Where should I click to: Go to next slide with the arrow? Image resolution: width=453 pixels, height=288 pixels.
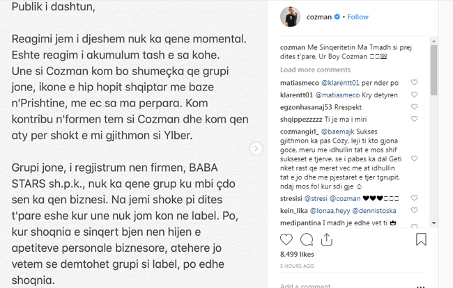tap(256, 148)
